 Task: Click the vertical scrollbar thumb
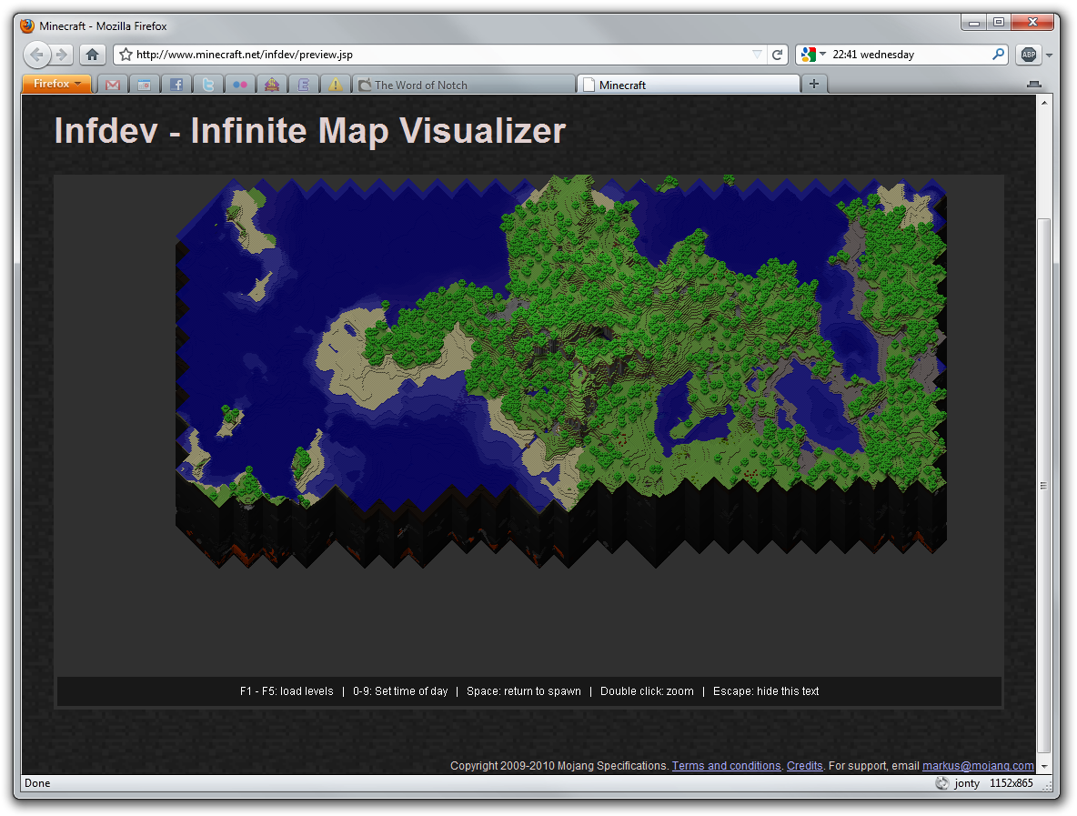click(1044, 485)
